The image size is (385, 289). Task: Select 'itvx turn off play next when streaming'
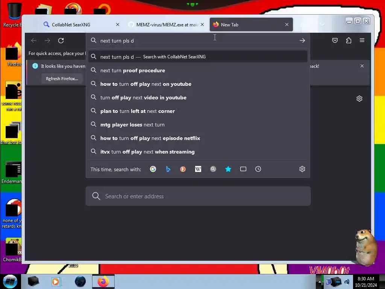pyautogui.click(x=198, y=152)
